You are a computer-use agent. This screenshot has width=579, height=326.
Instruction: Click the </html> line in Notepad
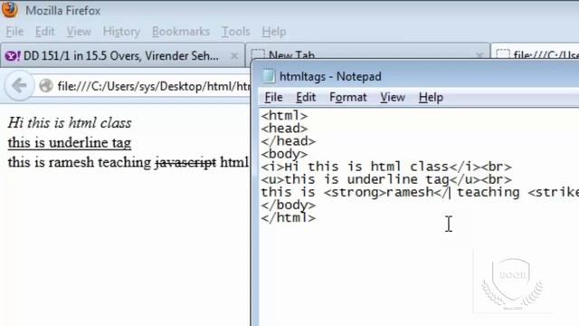point(289,217)
